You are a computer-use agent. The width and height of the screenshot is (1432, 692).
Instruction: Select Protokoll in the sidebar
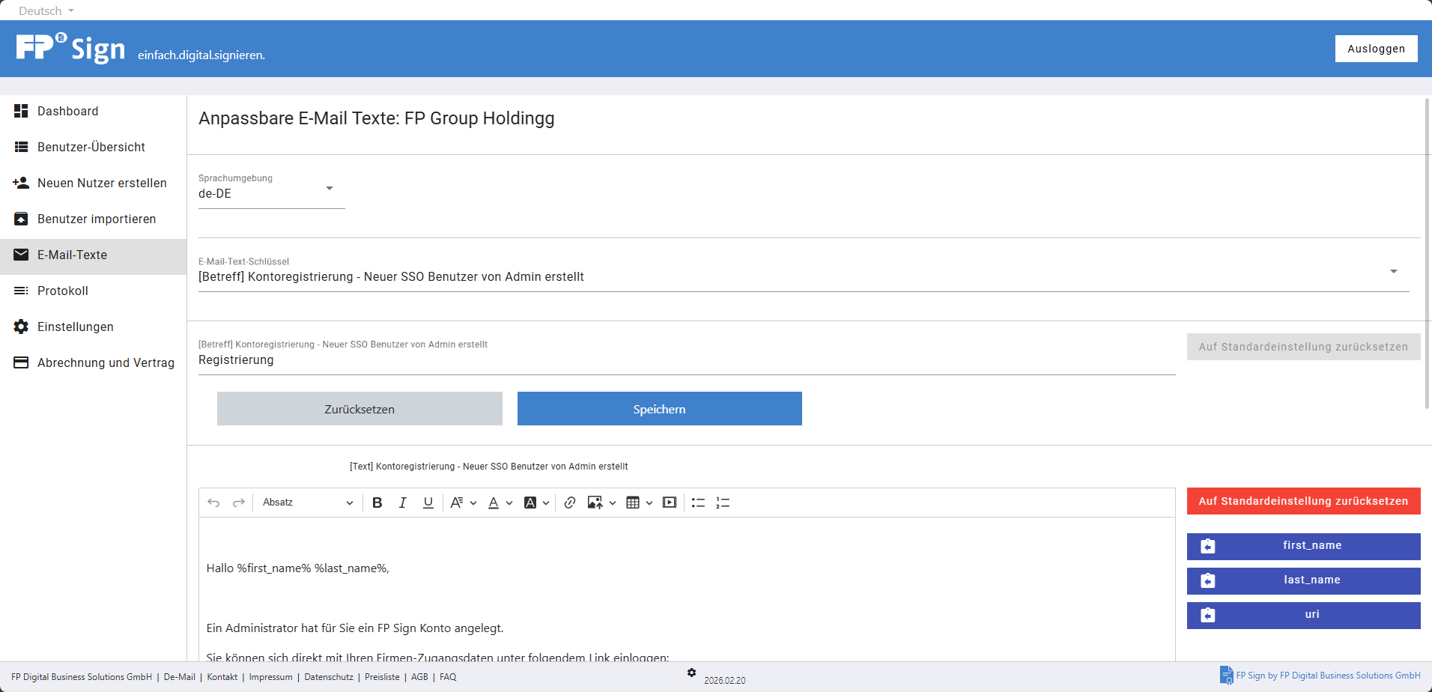93,291
